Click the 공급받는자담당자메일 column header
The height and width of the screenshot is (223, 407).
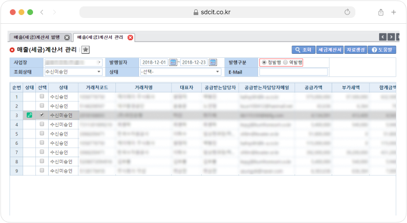point(267,87)
